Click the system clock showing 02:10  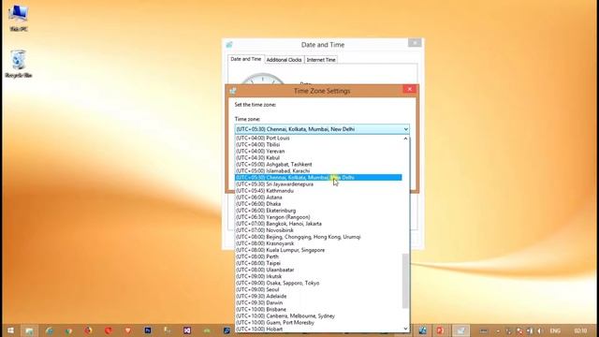tap(580, 330)
